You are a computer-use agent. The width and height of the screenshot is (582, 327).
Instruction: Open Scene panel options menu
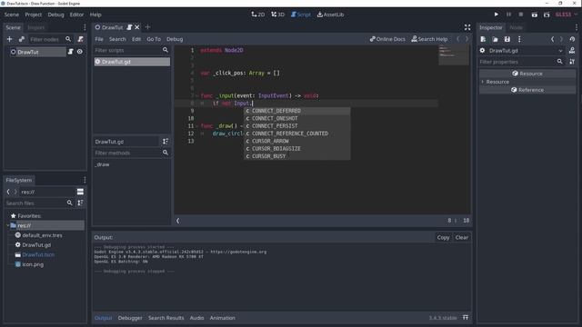click(x=85, y=27)
